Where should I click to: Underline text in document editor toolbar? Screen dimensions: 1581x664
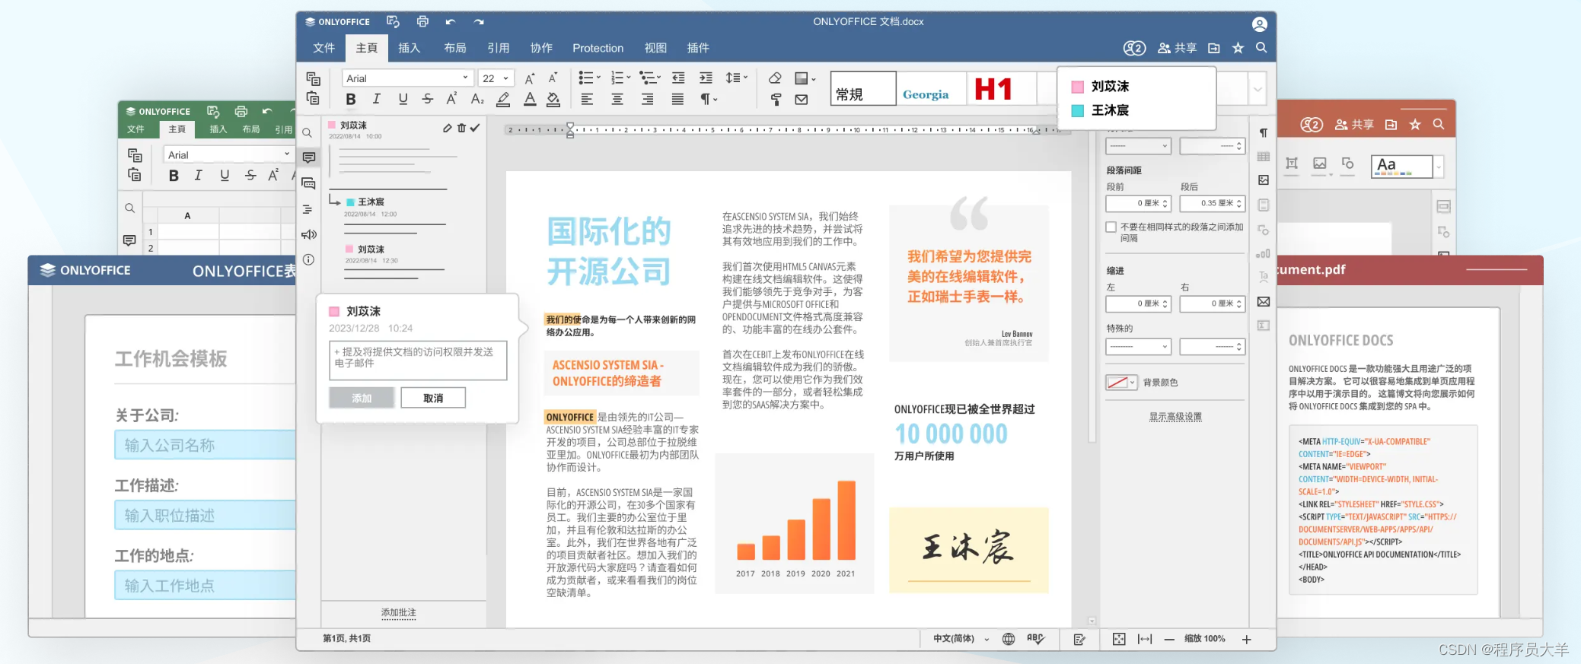(x=403, y=99)
